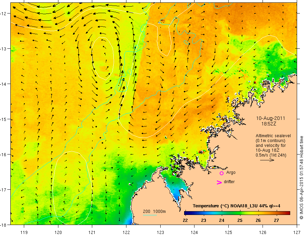304x235 pixels.
Task: Click latitude axis label -18
Action: 3,225
